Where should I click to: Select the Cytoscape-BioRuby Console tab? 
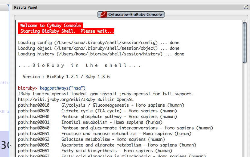pos(131,14)
